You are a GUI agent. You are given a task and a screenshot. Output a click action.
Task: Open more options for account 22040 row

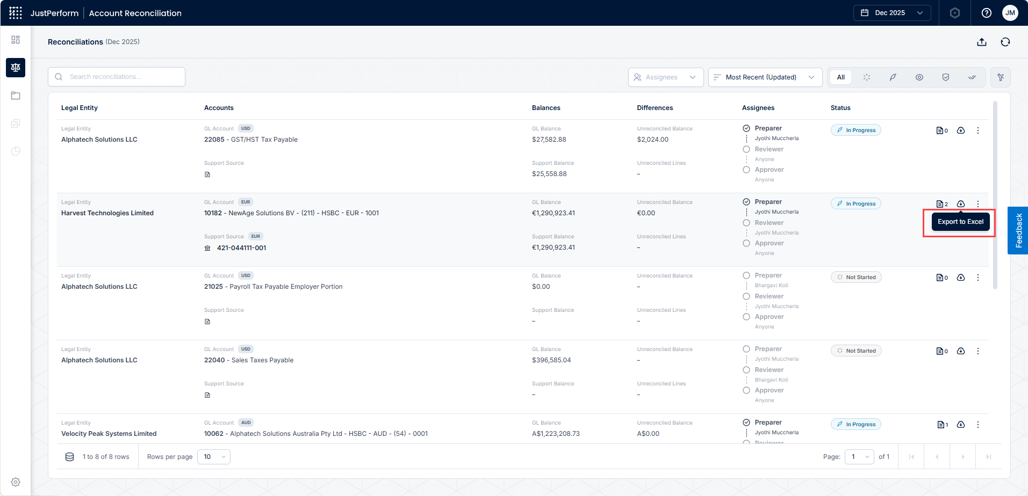pos(978,351)
